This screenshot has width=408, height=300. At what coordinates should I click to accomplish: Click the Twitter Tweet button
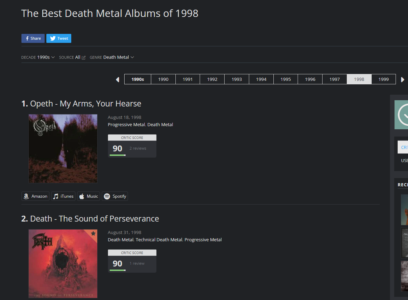[59, 38]
